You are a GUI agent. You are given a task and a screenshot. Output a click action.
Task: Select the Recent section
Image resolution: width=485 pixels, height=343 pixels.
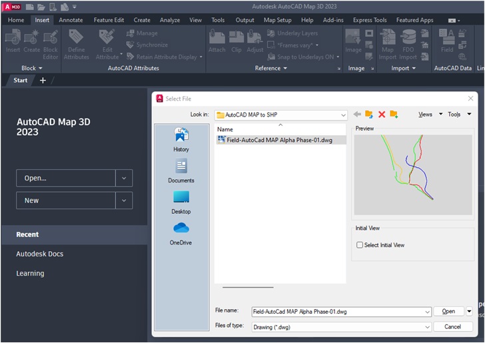[74, 234]
